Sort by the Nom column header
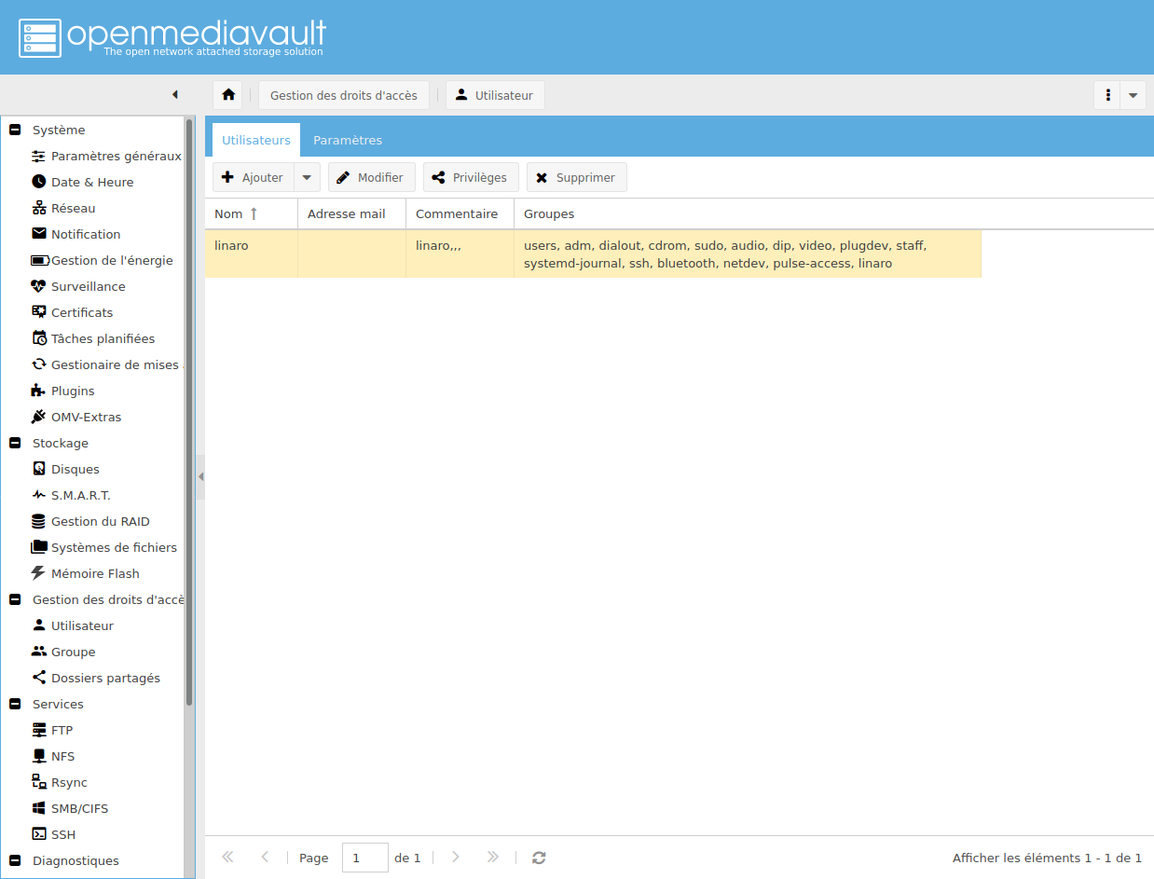Image resolution: width=1154 pixels, height=879 pixels. pyautogui.click(x=229, y=213)
